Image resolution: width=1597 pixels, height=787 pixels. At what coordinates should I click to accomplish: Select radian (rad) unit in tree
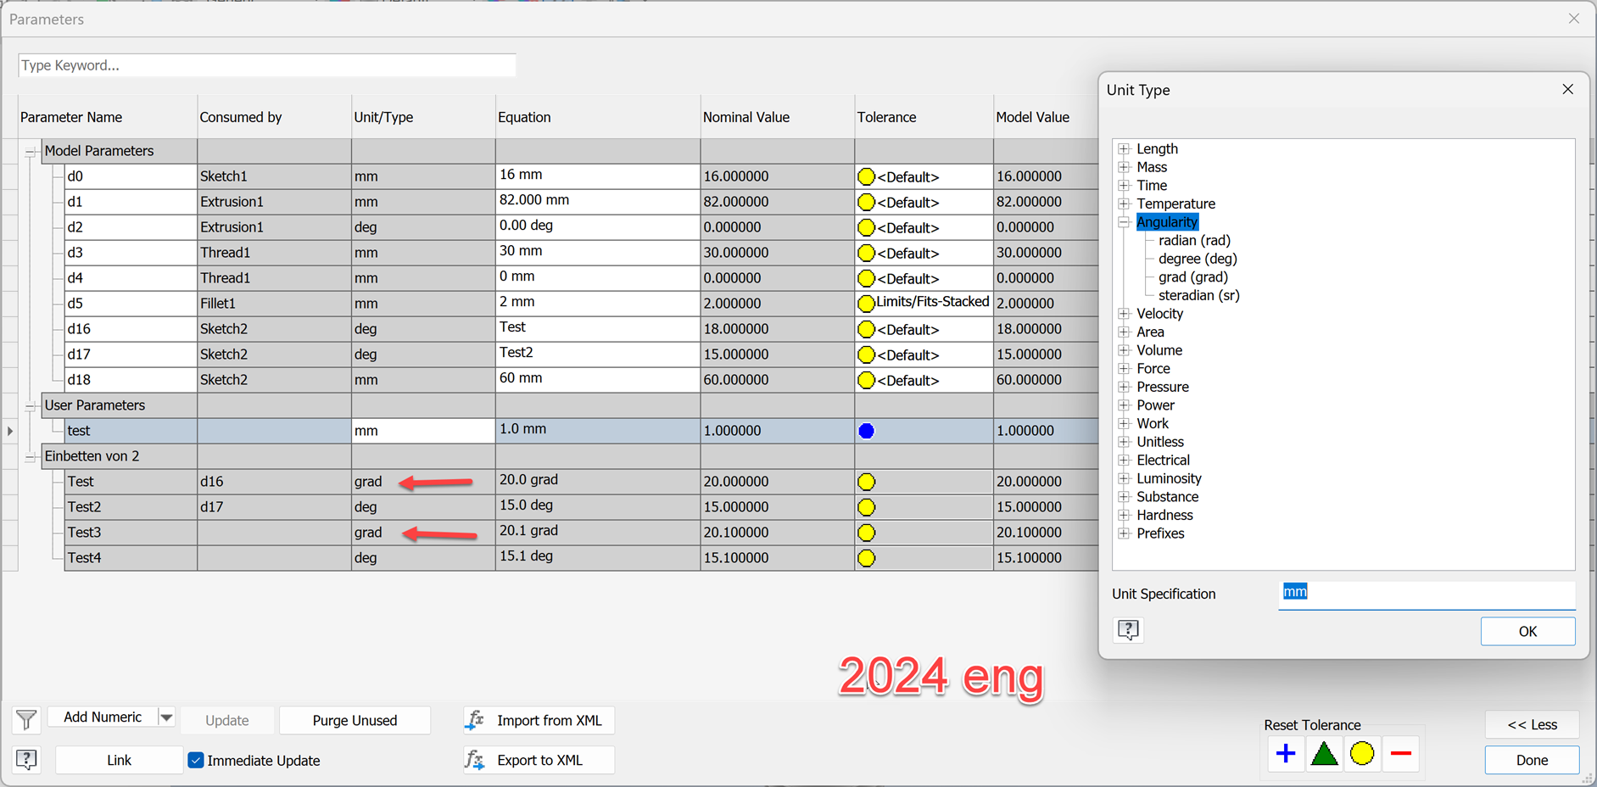click(1194, 241)
